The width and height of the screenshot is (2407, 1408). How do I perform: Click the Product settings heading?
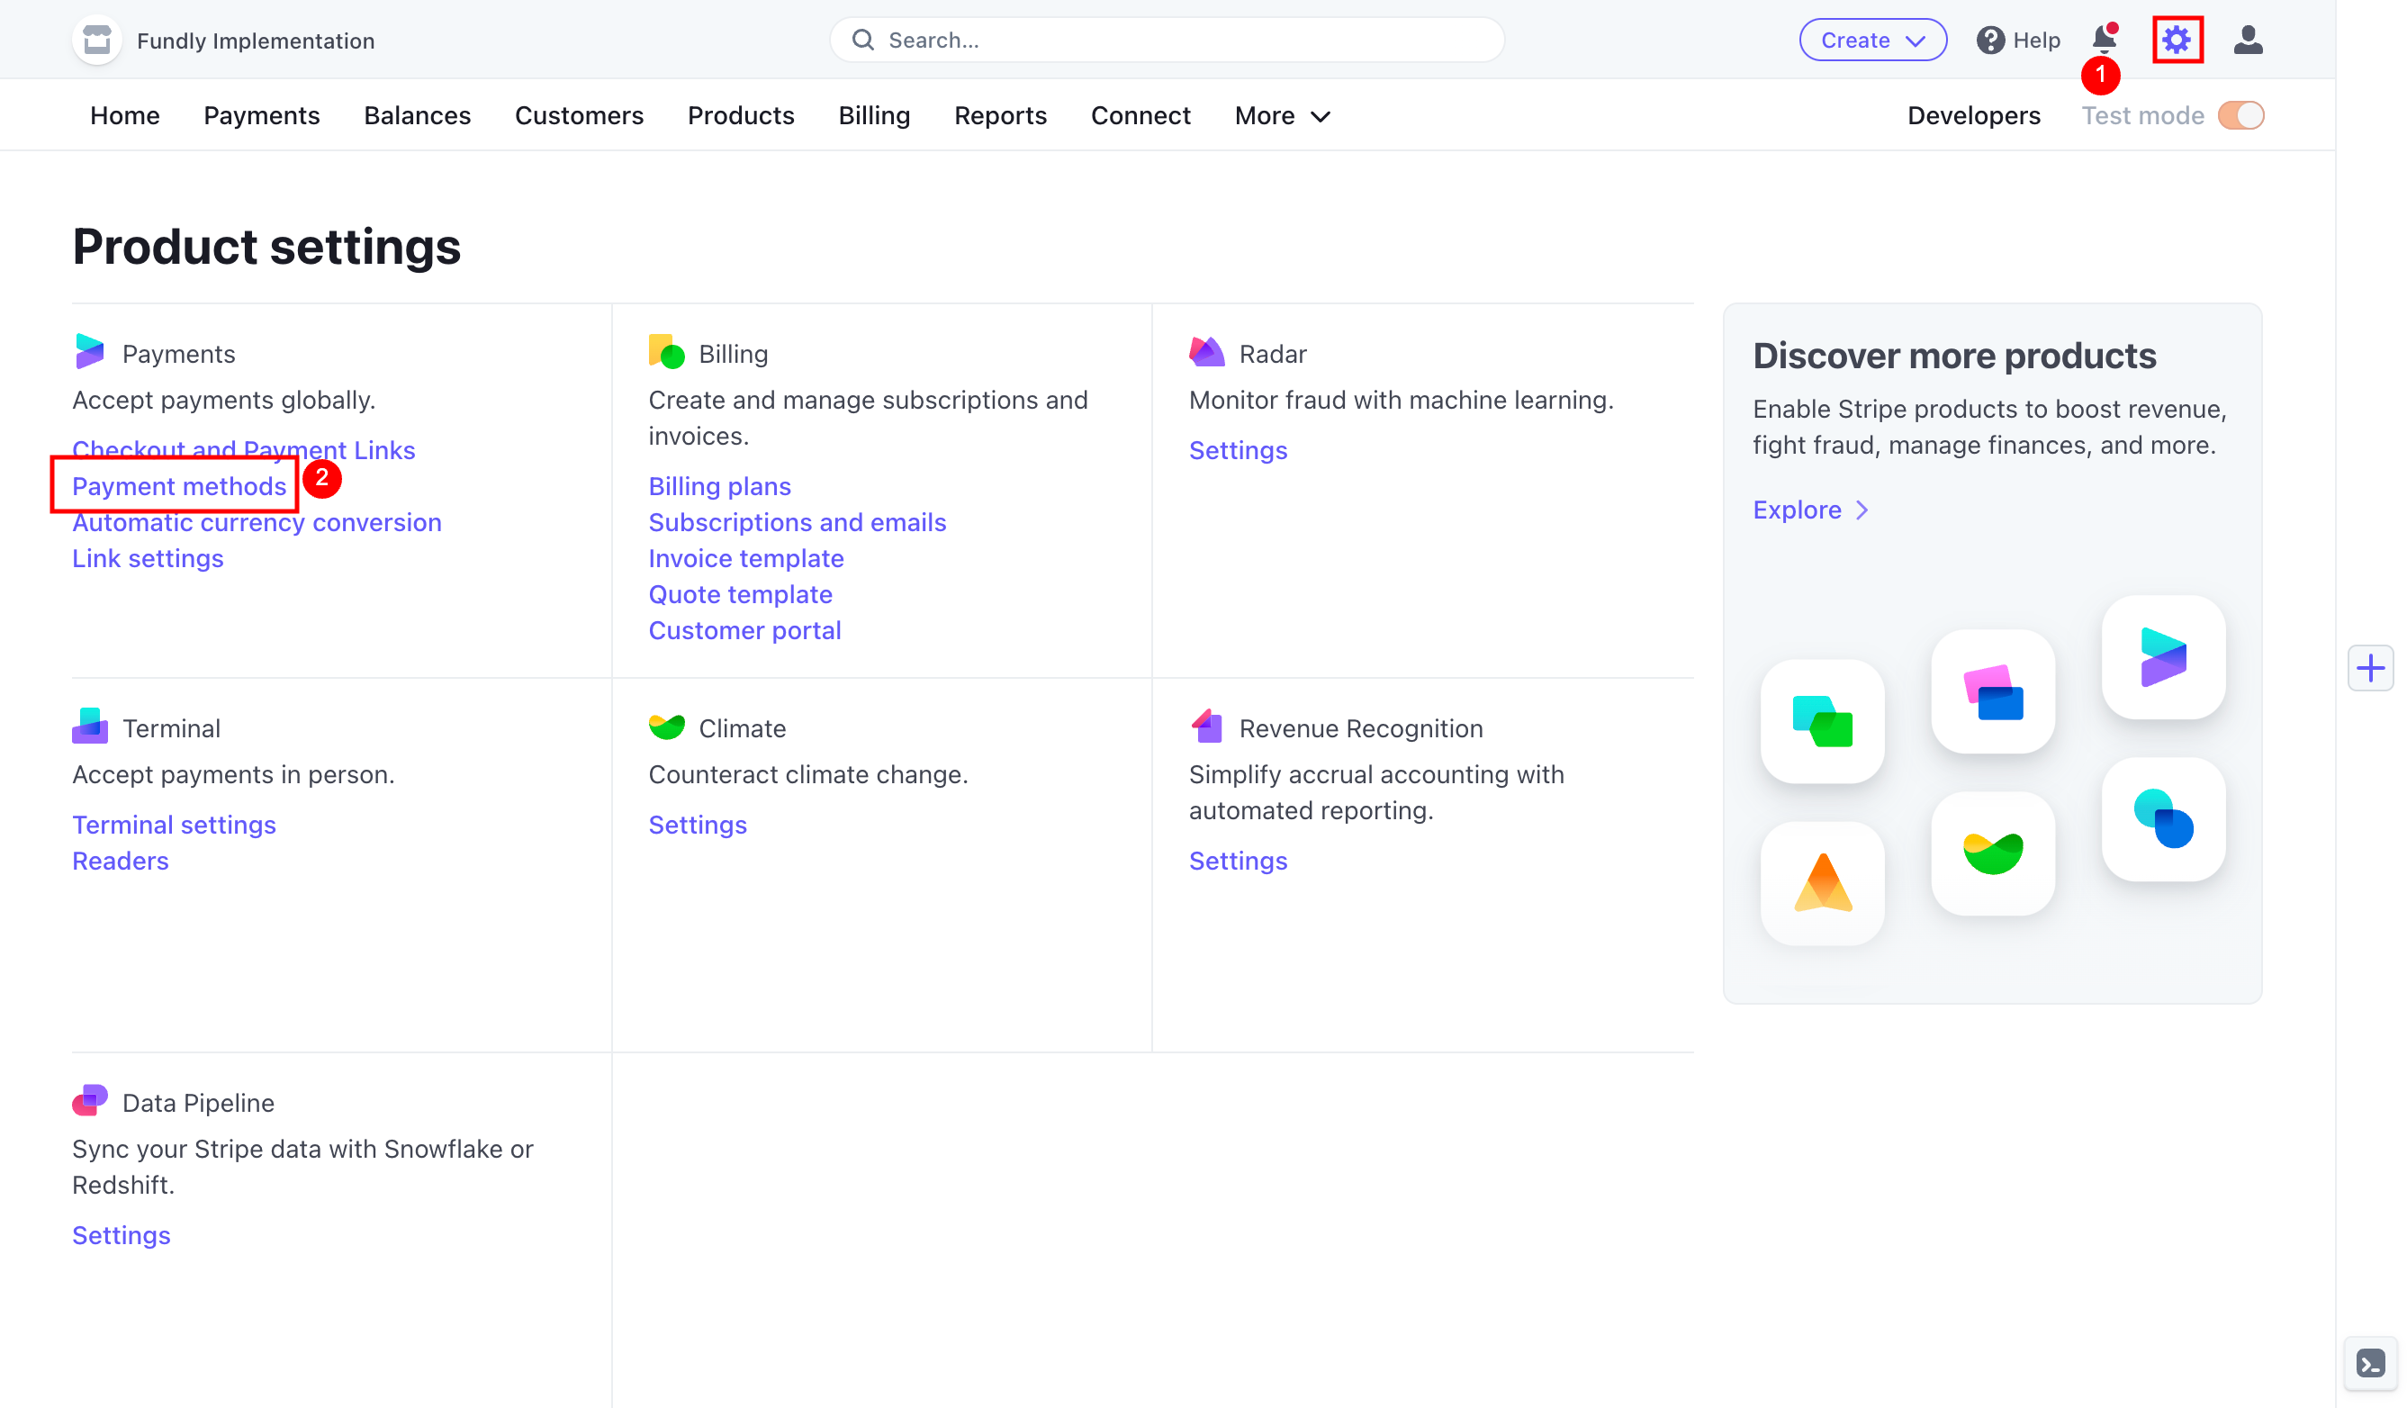266,247
